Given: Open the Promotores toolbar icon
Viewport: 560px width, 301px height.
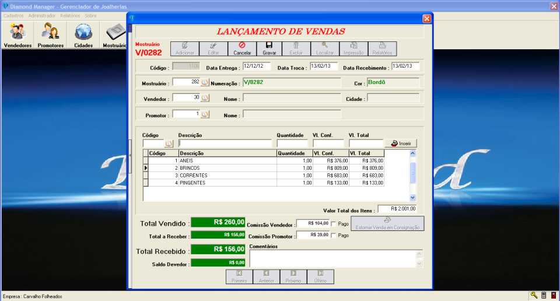Looking at the screenshot, I should click(51, 35).
